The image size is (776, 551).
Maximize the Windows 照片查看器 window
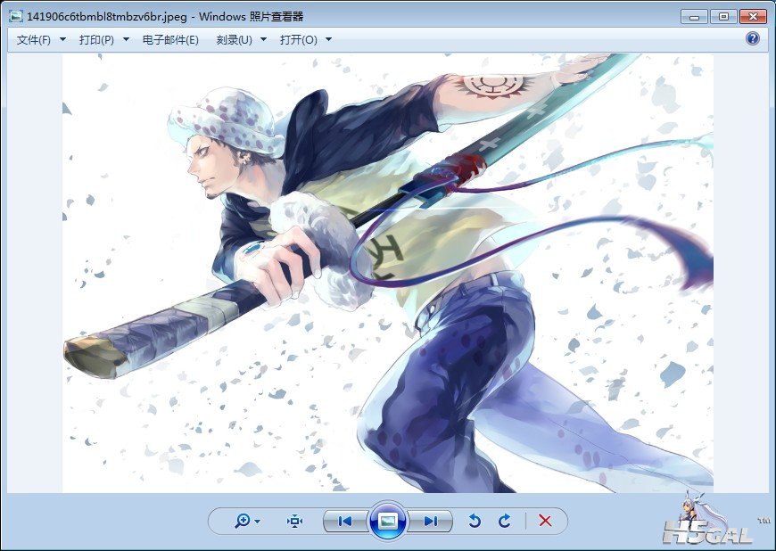tap(723, 16)
